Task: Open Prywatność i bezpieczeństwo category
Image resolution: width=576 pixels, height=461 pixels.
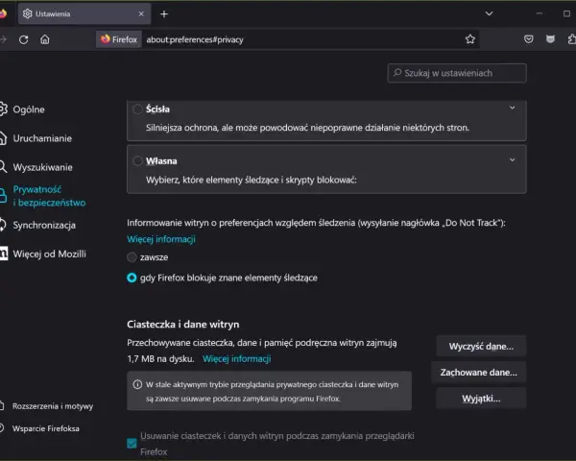Action: pyautogui.click(x=42, y=196)
